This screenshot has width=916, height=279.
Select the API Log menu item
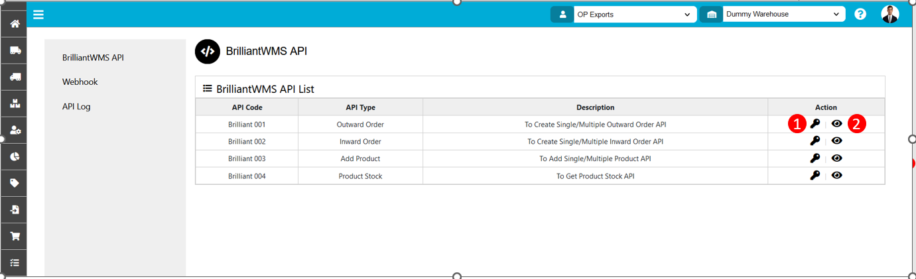point(76,106)
